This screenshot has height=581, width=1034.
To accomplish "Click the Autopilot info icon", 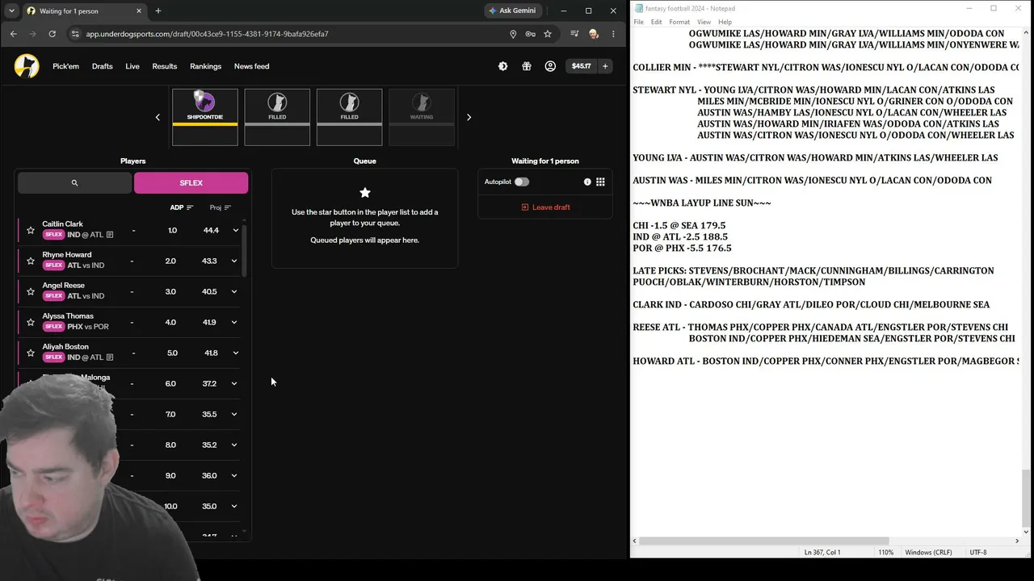I will tap(587, 182).
